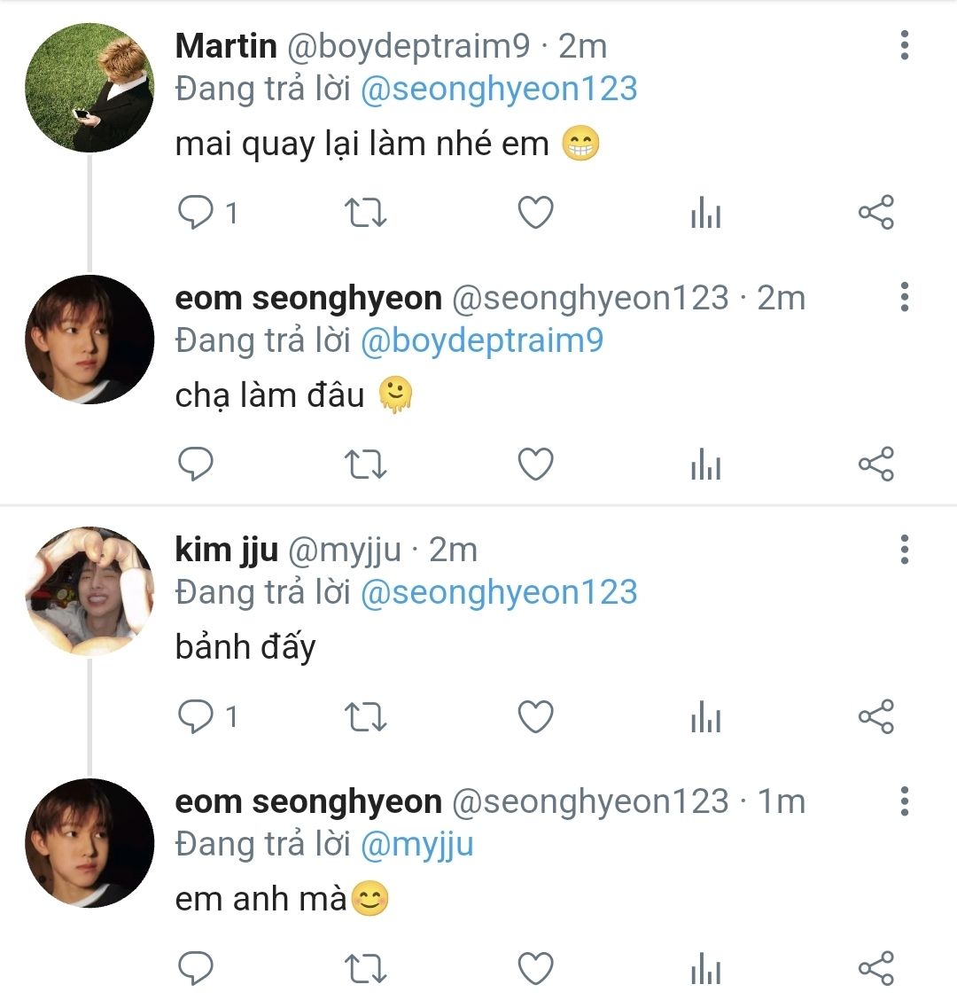The width and height of the screenshot is (957, 1000).
Task: View analytics for Martin's tweet
Action: [705, 214]
